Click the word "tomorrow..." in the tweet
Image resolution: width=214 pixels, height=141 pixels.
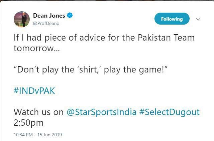32,48
